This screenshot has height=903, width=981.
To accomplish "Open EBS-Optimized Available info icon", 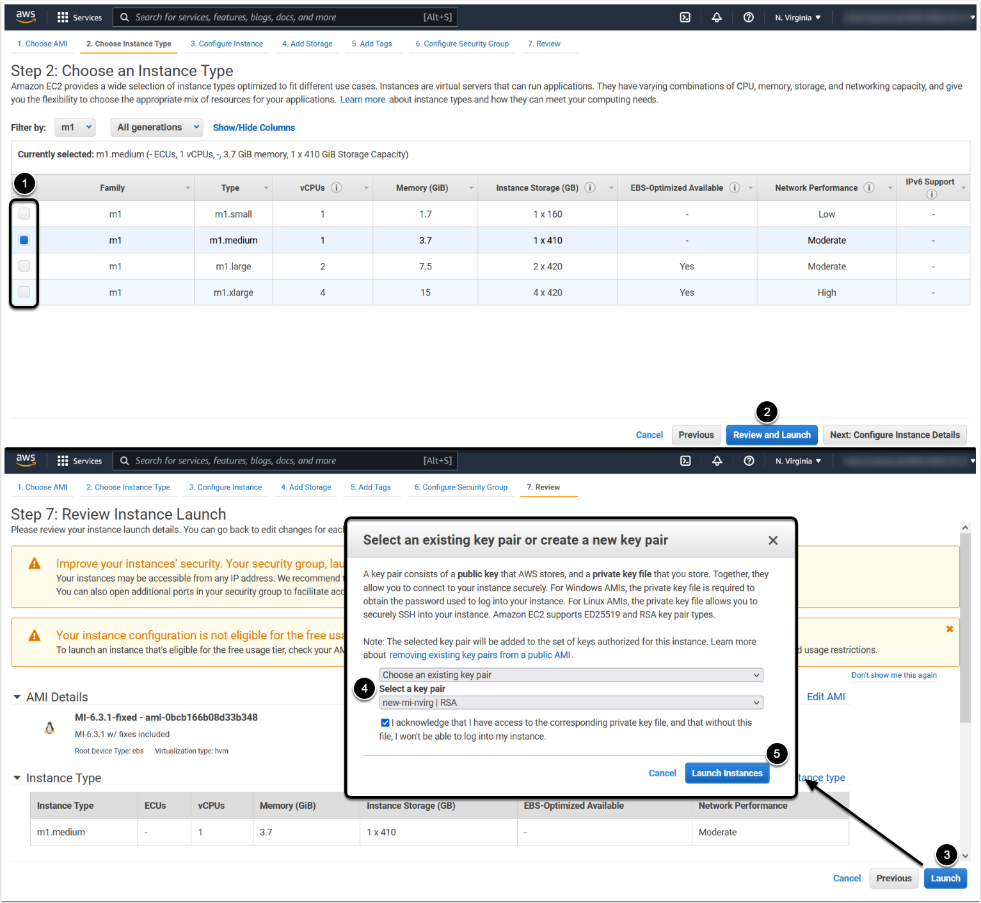I will click(x=735, y=188).
